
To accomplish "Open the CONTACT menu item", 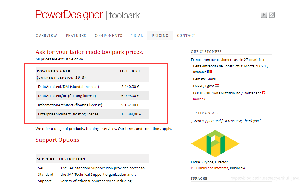I will [x=186, y=36].
